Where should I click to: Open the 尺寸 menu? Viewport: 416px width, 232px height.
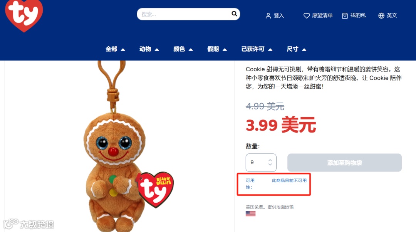tap(297, 49)
